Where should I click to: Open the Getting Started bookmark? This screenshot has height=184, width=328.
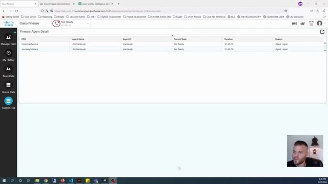pyautogui.click(x=10, y=17)
